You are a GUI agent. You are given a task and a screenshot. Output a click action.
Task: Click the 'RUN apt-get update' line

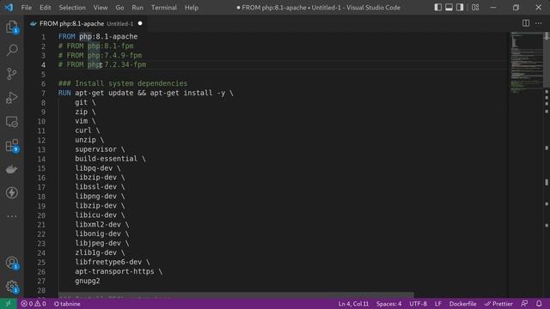tap(145, 93)
